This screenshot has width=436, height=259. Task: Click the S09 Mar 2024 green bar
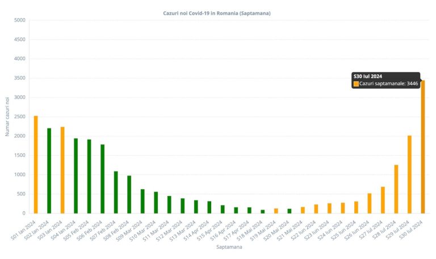click(142, 202)
